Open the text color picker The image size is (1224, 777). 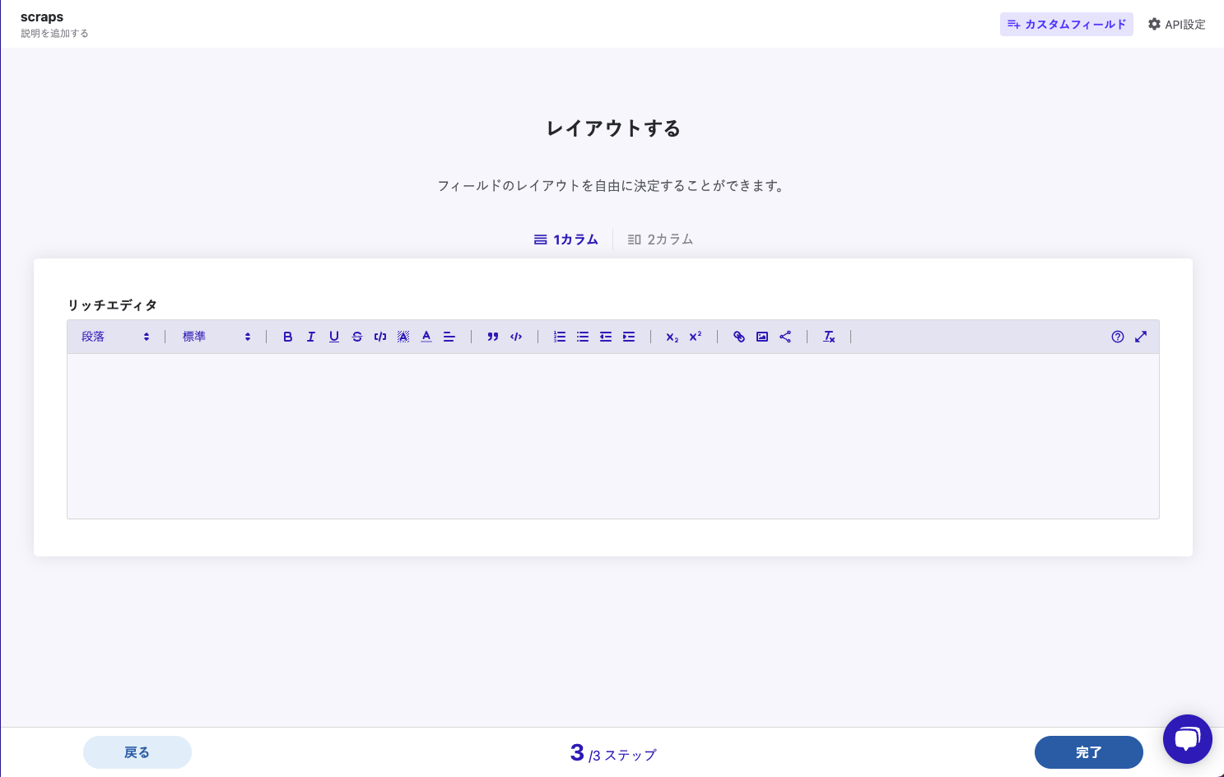coord(426,337)
